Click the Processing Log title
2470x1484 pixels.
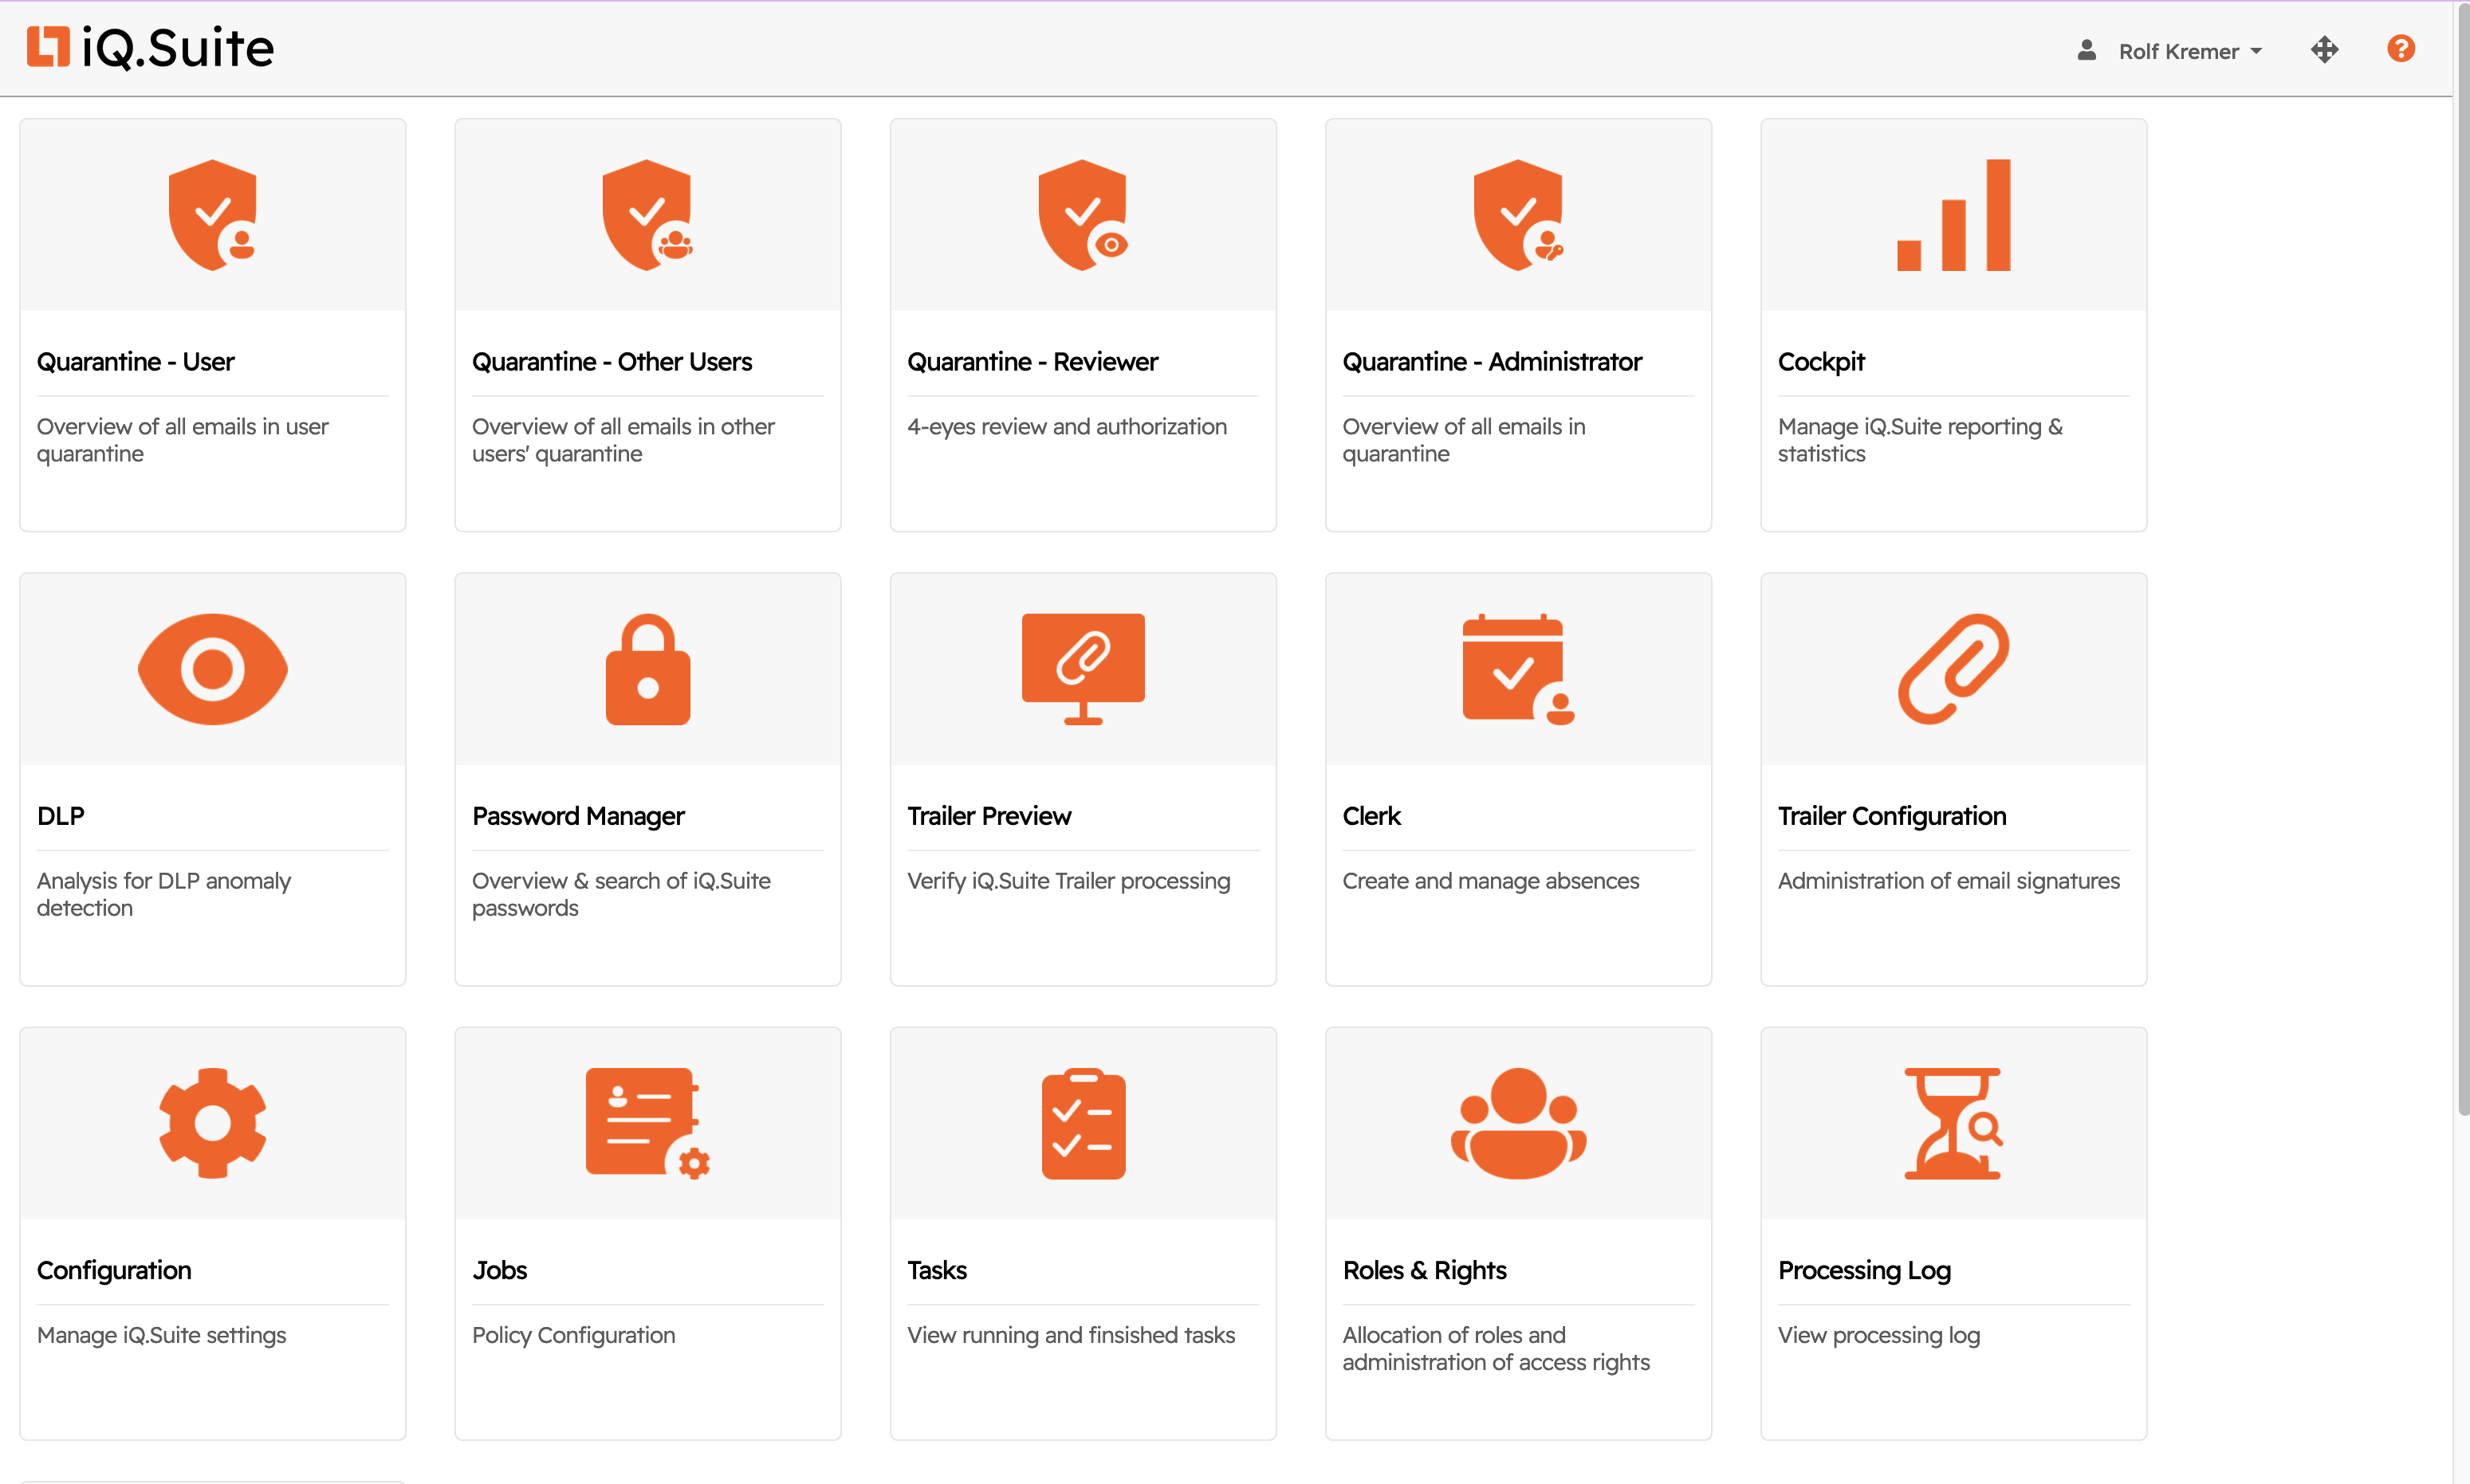(1864, 1270)
